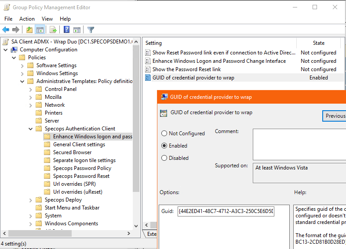Toggle the Show/Hide Console Tree icon

[40, 29]
